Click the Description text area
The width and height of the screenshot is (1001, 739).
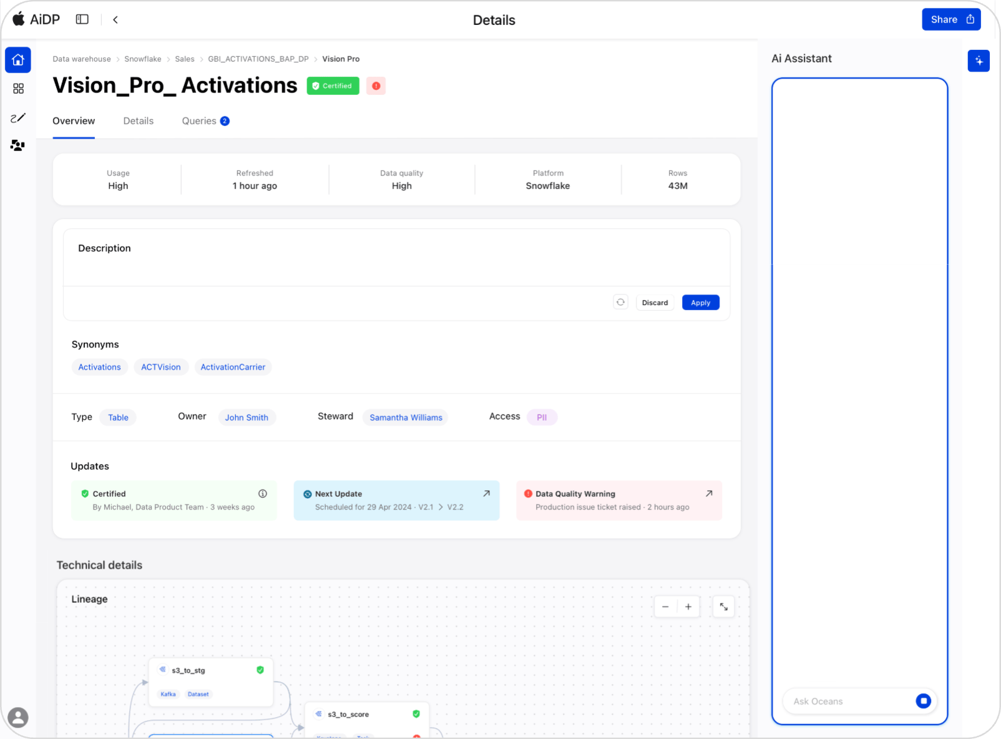click(x=397, y=258)
